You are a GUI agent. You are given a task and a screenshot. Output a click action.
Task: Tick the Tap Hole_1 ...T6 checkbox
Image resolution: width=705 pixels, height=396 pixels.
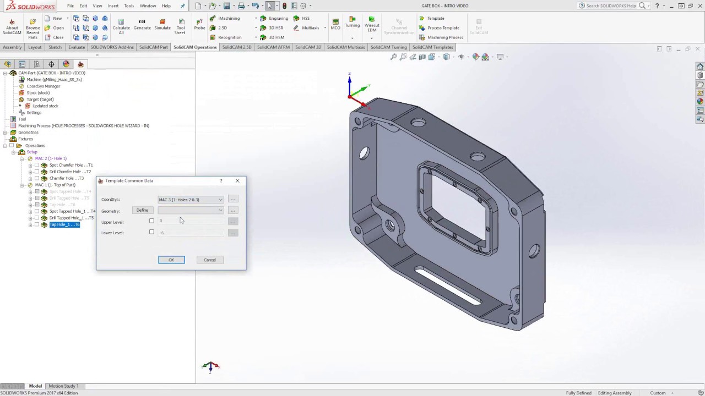pos(37,224)
